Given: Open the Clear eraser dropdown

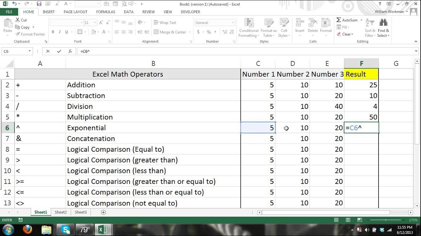Looking at the screenshot, I should [345, 34].
